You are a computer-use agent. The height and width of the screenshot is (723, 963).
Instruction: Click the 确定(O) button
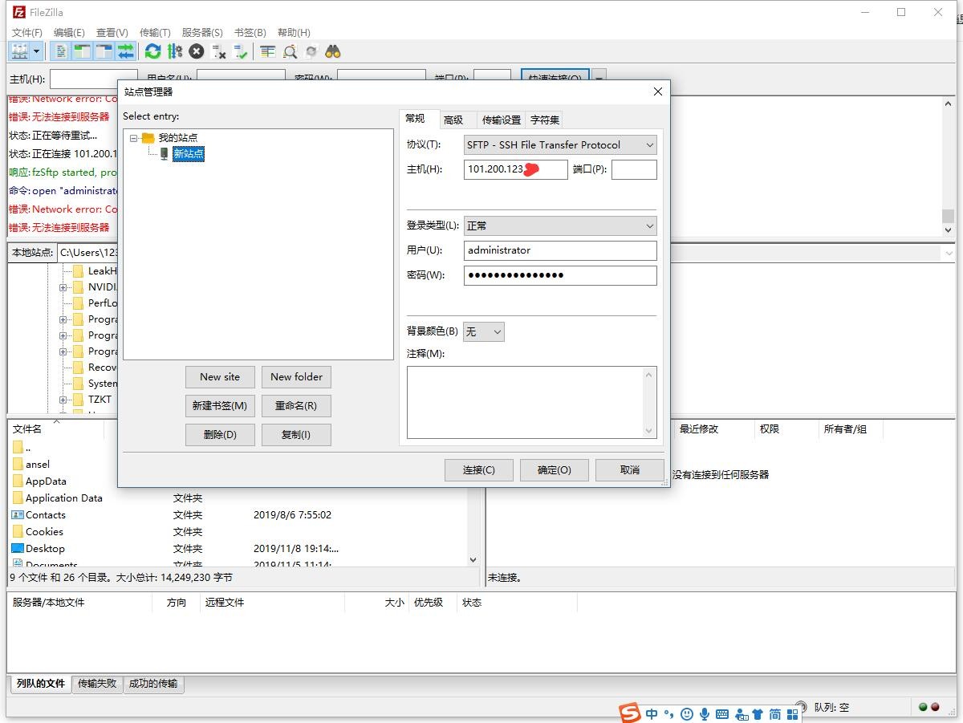pos(555,470)
